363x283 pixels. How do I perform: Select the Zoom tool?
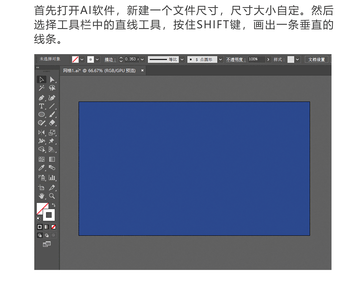(52, 196)
